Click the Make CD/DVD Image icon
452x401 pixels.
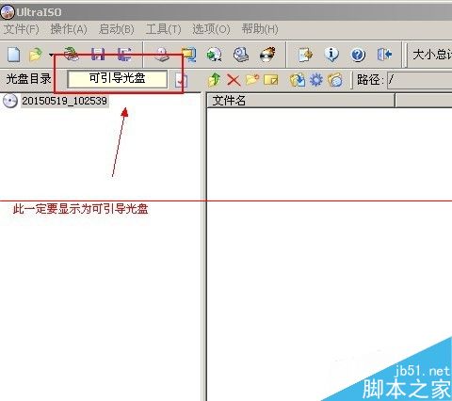point(162,55)
